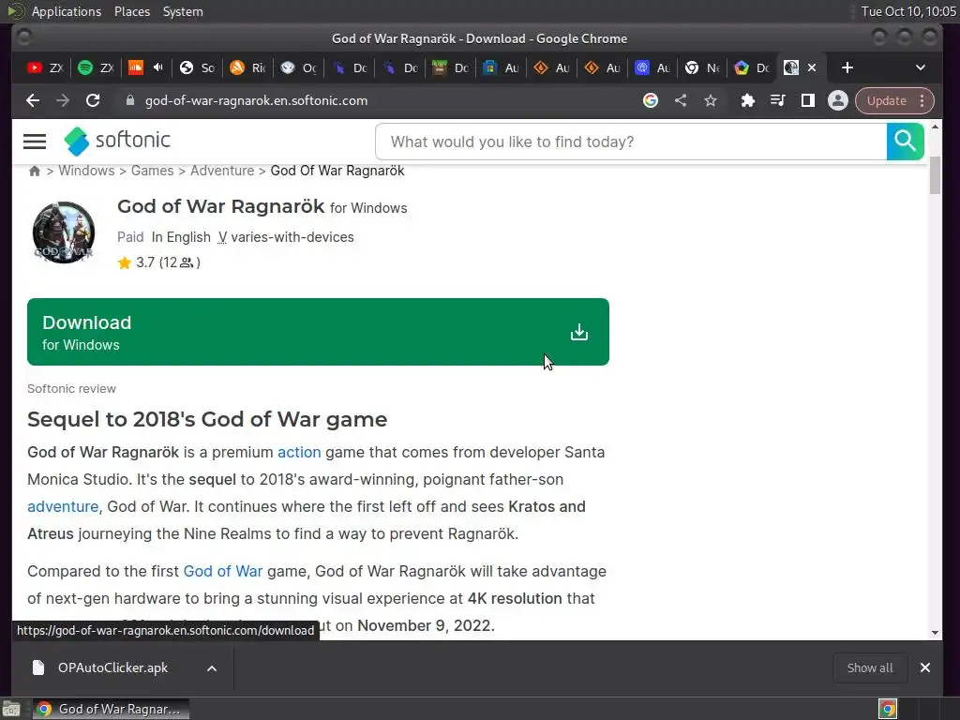This screenshot has height=720, width=960.
Task: Click the site lock icon
Action: [x=129, y=101]
